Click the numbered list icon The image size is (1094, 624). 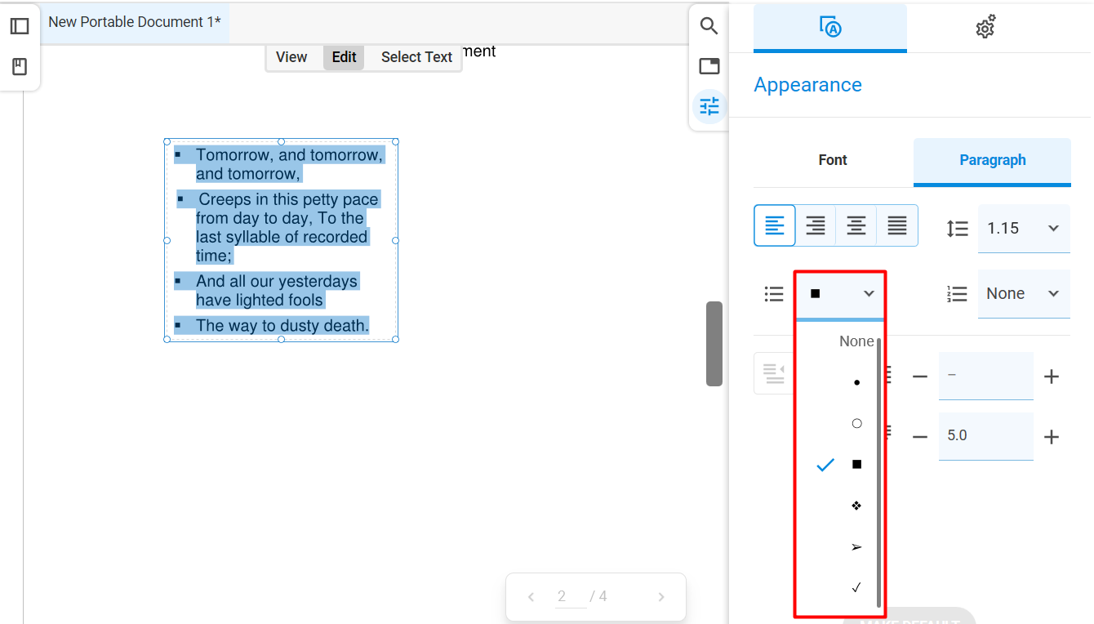[958, 294]
